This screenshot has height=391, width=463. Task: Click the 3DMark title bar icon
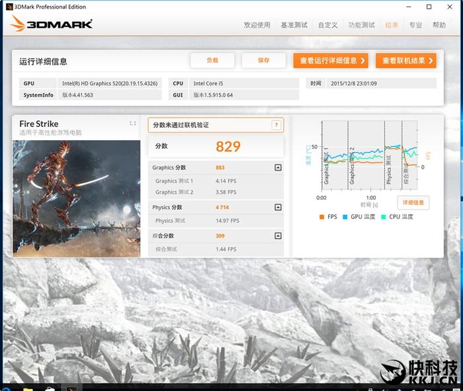coord(9,7)
